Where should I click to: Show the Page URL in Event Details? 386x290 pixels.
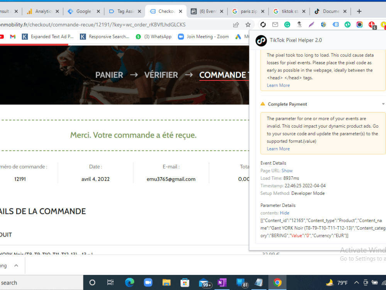(287, 171)
